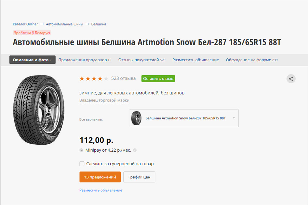308x205 pixels.
Task: Open Автомобильные шины breadcrumb link
Action: point(64,24)
